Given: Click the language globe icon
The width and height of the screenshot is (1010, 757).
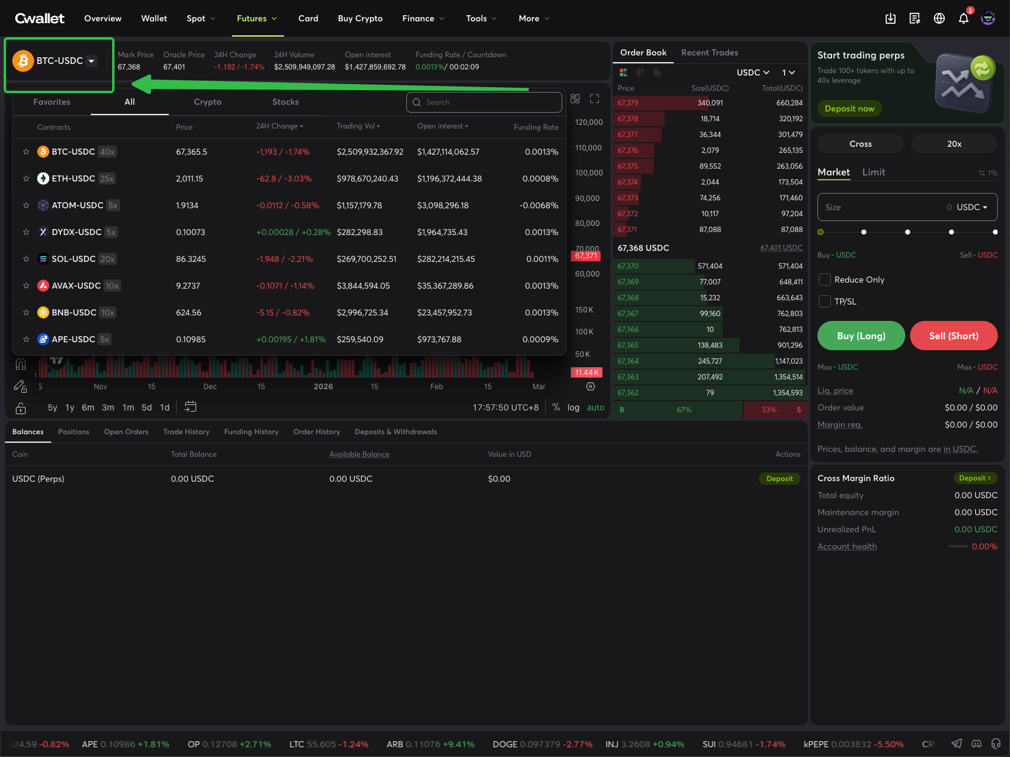Looking at the screenshot, I should click(939, 18).
